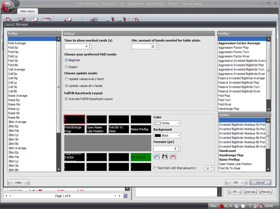Image resolution: width=280 pixels, height=209 pixels.
Task: Go to previous page arrow
Action: (x=10, y=196)
